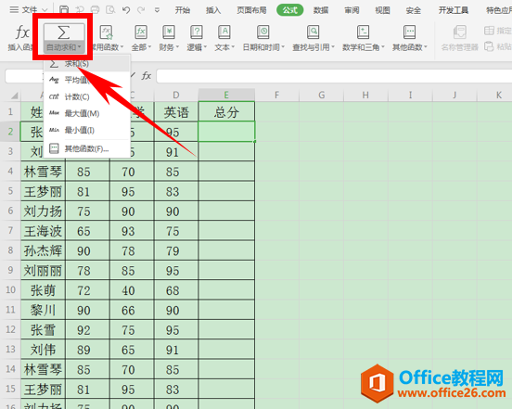This screenshot has width=512, height=409.
Task: Open the Lookup and Reference functions icon
Action: pyautogui.click(x=313, y=32)
